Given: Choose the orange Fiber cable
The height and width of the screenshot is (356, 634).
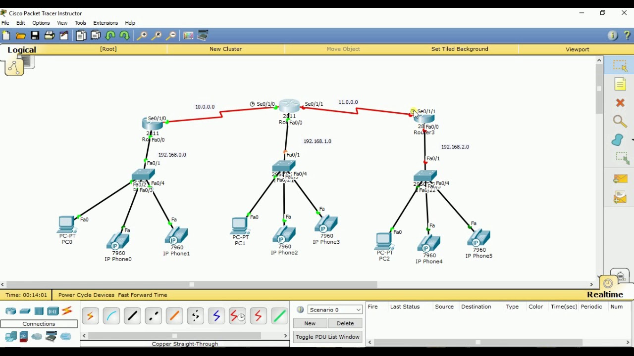Looking at the screenshot, I should [174, 316].
